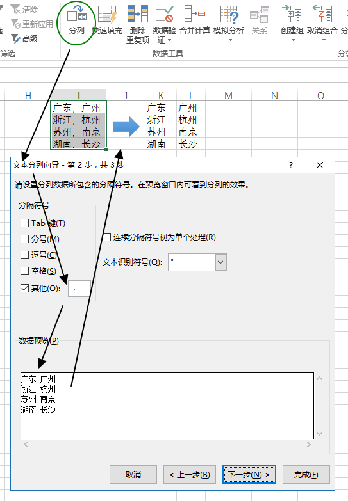Click cell 长沙 in column L
This screenshot has height=501, width=348.
coord(191,144)
